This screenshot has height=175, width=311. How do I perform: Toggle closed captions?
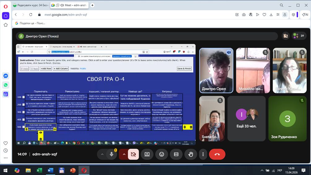(176, 154)
